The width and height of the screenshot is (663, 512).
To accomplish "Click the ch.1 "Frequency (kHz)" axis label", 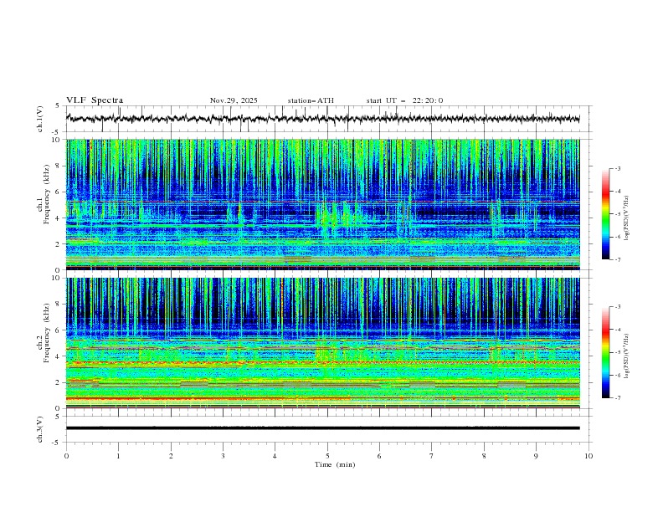I will coord(47,195).
